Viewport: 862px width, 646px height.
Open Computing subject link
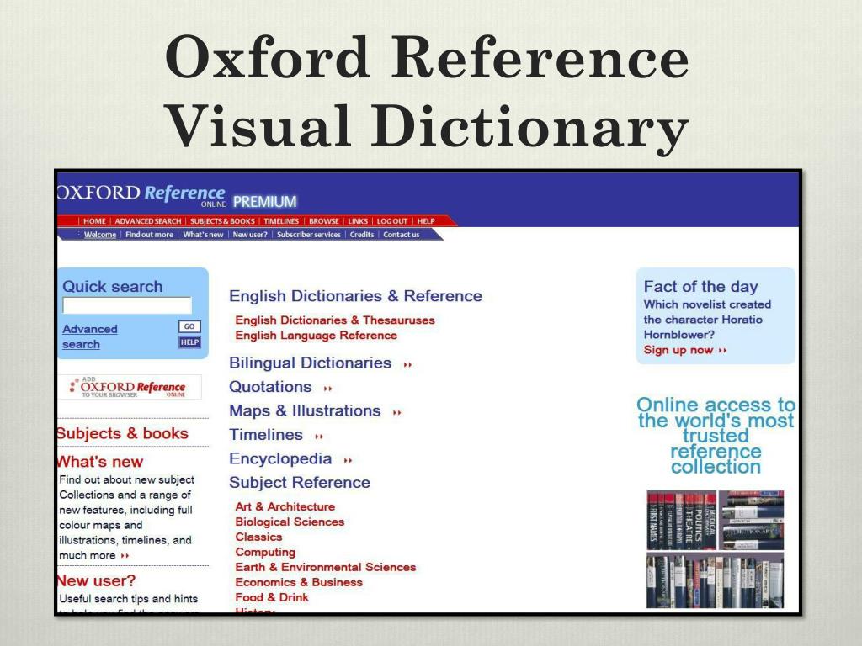pos(265,552)
